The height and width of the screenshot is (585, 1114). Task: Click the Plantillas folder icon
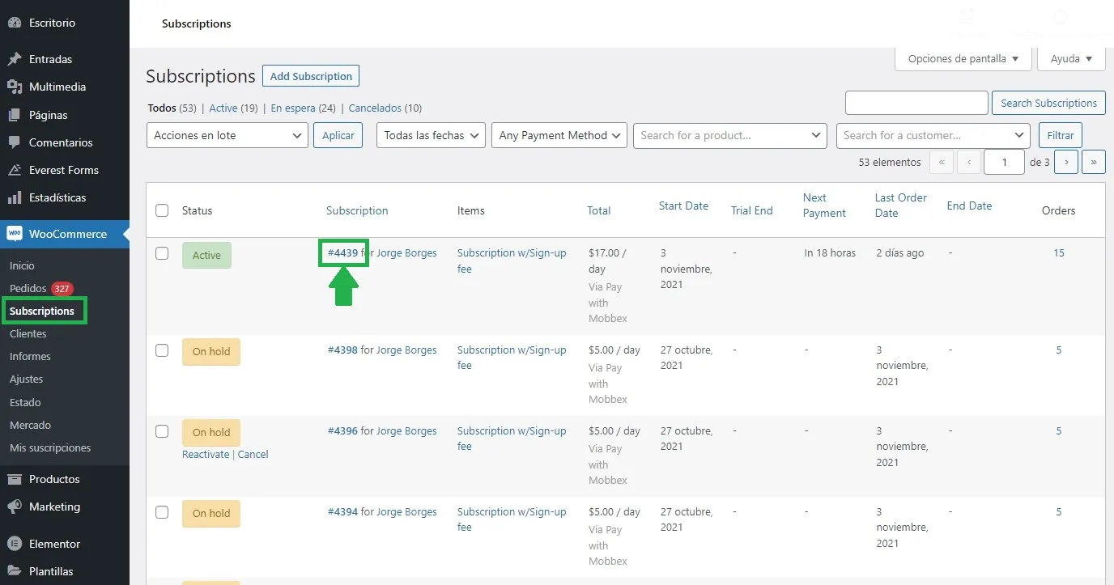point(14,571)
